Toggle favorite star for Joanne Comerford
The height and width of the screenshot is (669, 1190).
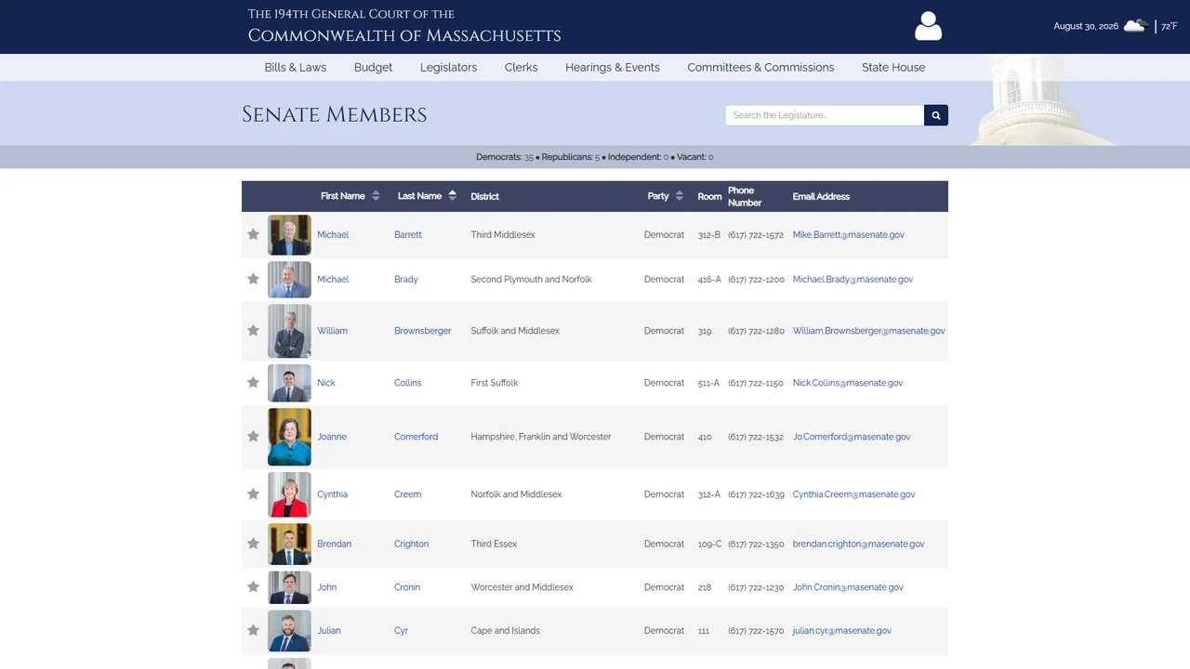pos(253,436)
